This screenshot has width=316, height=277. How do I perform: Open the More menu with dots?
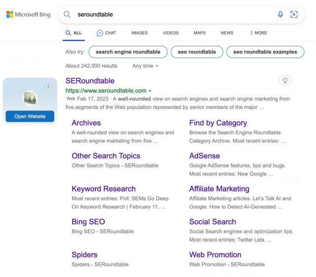click(x=259, y=33)
